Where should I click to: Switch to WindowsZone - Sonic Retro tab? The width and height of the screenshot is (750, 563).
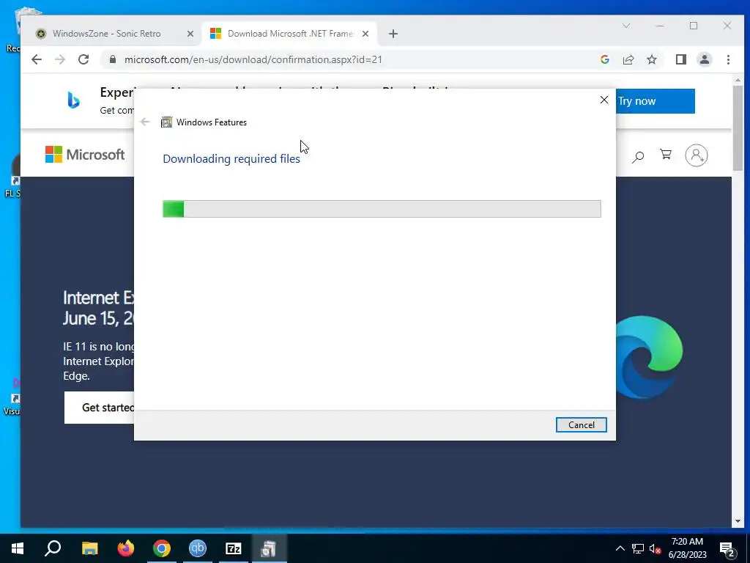(x=106, y=34)
